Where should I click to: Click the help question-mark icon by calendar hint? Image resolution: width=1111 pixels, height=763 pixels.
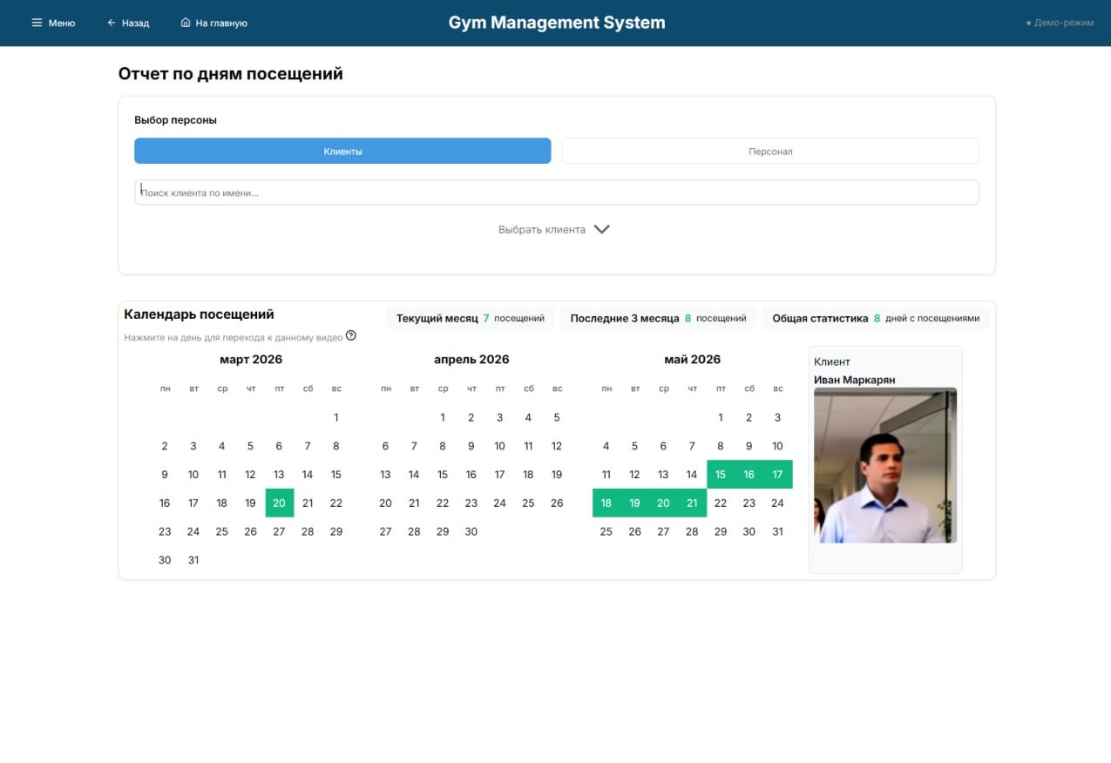coord(351,335)
